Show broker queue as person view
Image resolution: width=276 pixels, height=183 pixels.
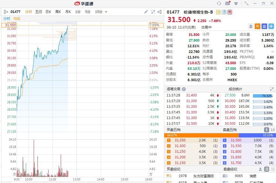(x=260, y=169)
